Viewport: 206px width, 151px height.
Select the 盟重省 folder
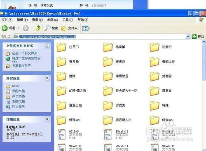[x=161, y=91]
